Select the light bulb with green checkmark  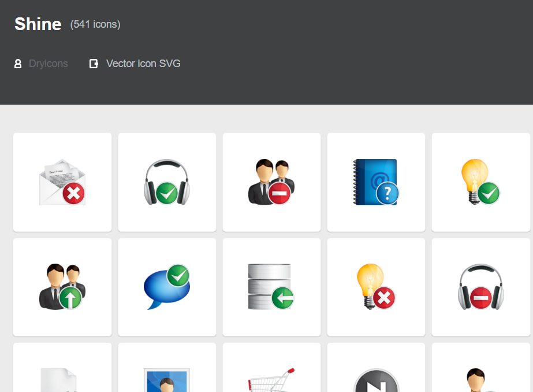pos(480,182)
